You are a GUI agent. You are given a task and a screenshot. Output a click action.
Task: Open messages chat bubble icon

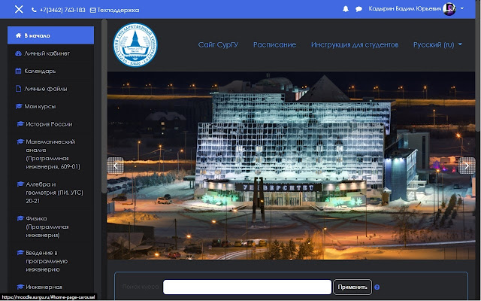358,9
